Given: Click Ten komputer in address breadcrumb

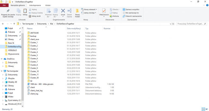Looking at the screenshot, I should 28,24.
